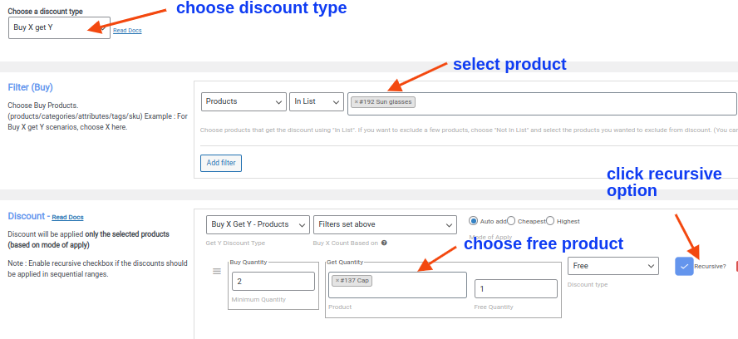Open Read Docs link beside discount type
This screenshot has width=738, height=339.
point(129,31)
